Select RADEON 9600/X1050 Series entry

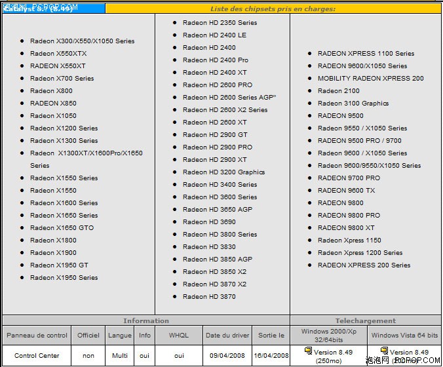coord(362,66)
